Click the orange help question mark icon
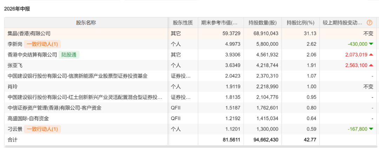 (369, 23)
